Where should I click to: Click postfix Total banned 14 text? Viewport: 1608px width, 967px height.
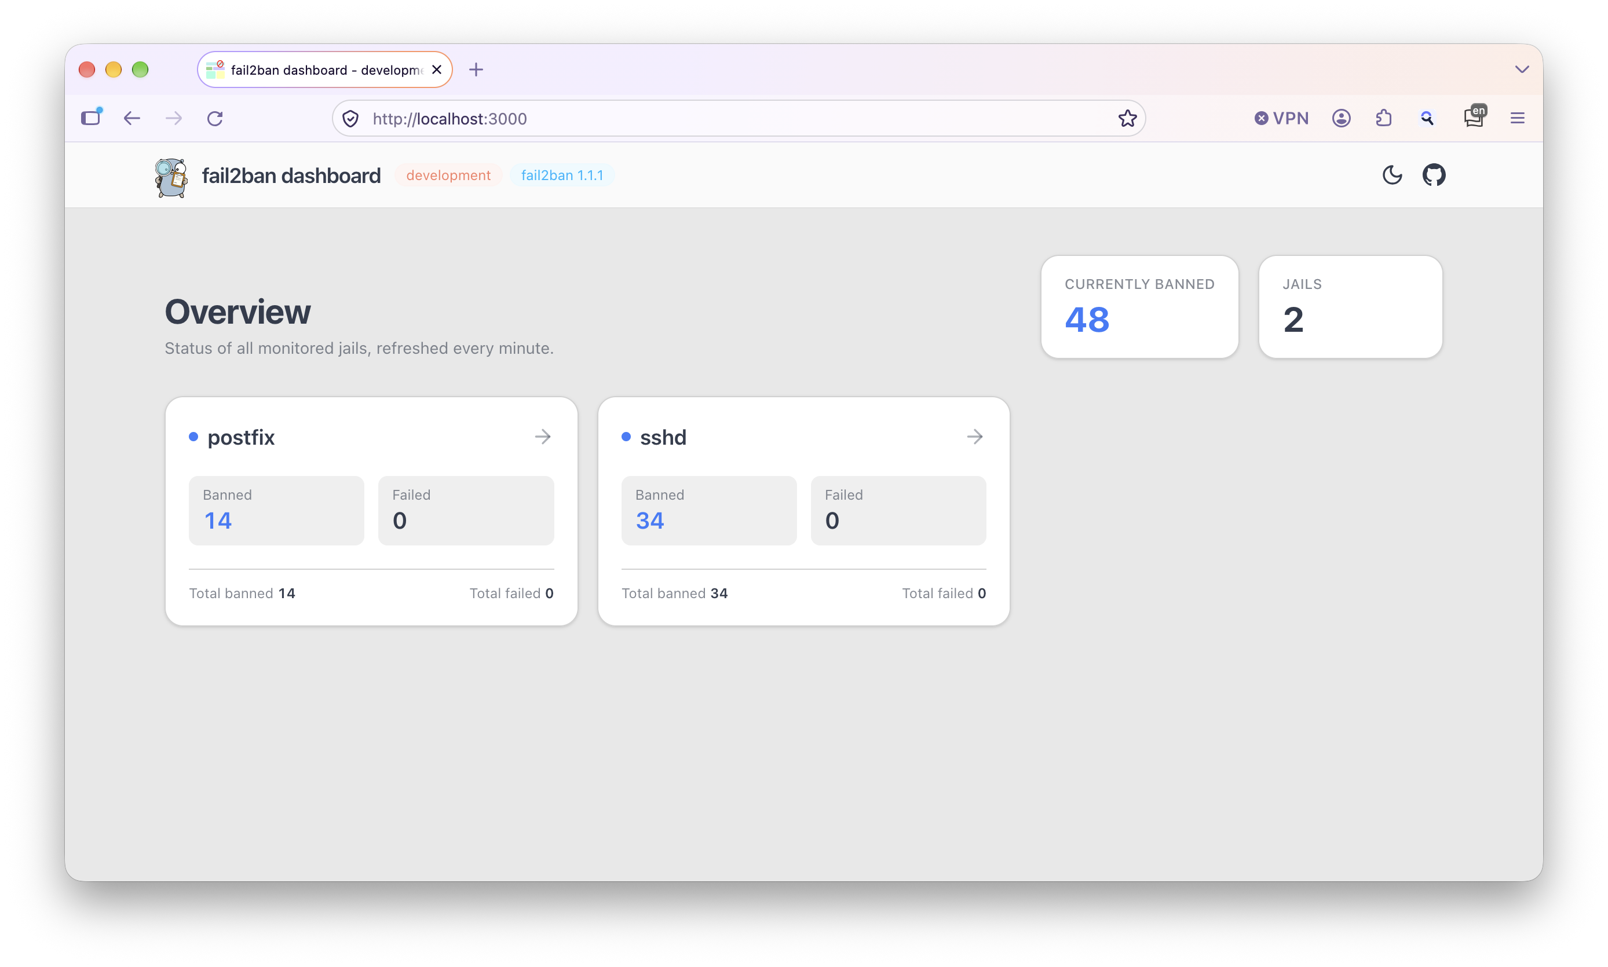coord(242,593)
